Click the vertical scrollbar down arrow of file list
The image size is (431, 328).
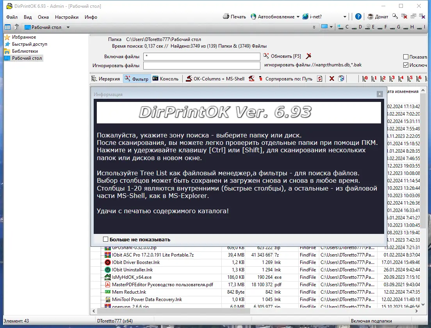pyautogui.click(x=423, y=304)
